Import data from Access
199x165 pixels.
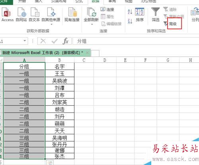pyautogui.click(x=7, y=14)
